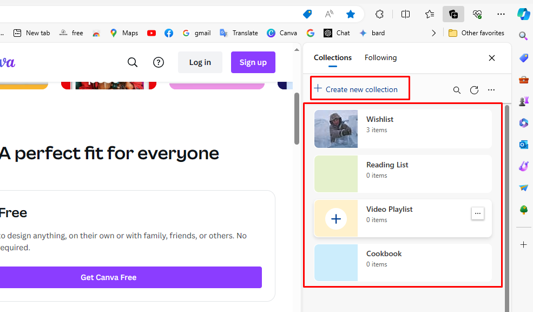The image size is (533, 312).
Task: Open the Extensions puzzle icon
Action: click(x=379, y=14)
